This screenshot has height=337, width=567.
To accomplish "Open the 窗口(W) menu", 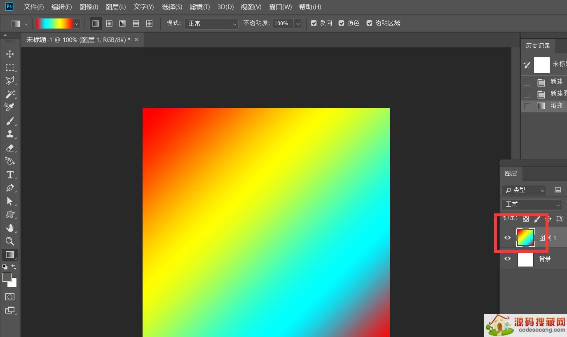I will pyautogui.click(x=280, y=7).
